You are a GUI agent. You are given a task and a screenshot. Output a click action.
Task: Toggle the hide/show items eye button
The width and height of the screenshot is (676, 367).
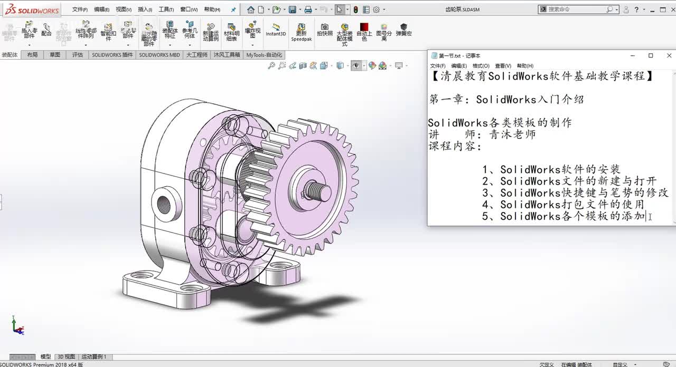[356, 65]
